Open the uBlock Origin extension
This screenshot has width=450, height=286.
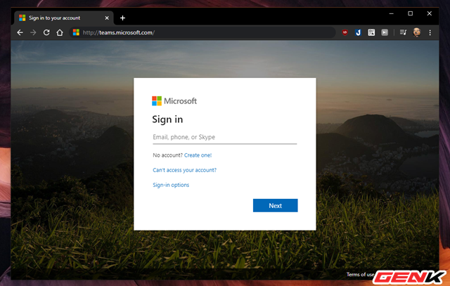click(345, 33)
